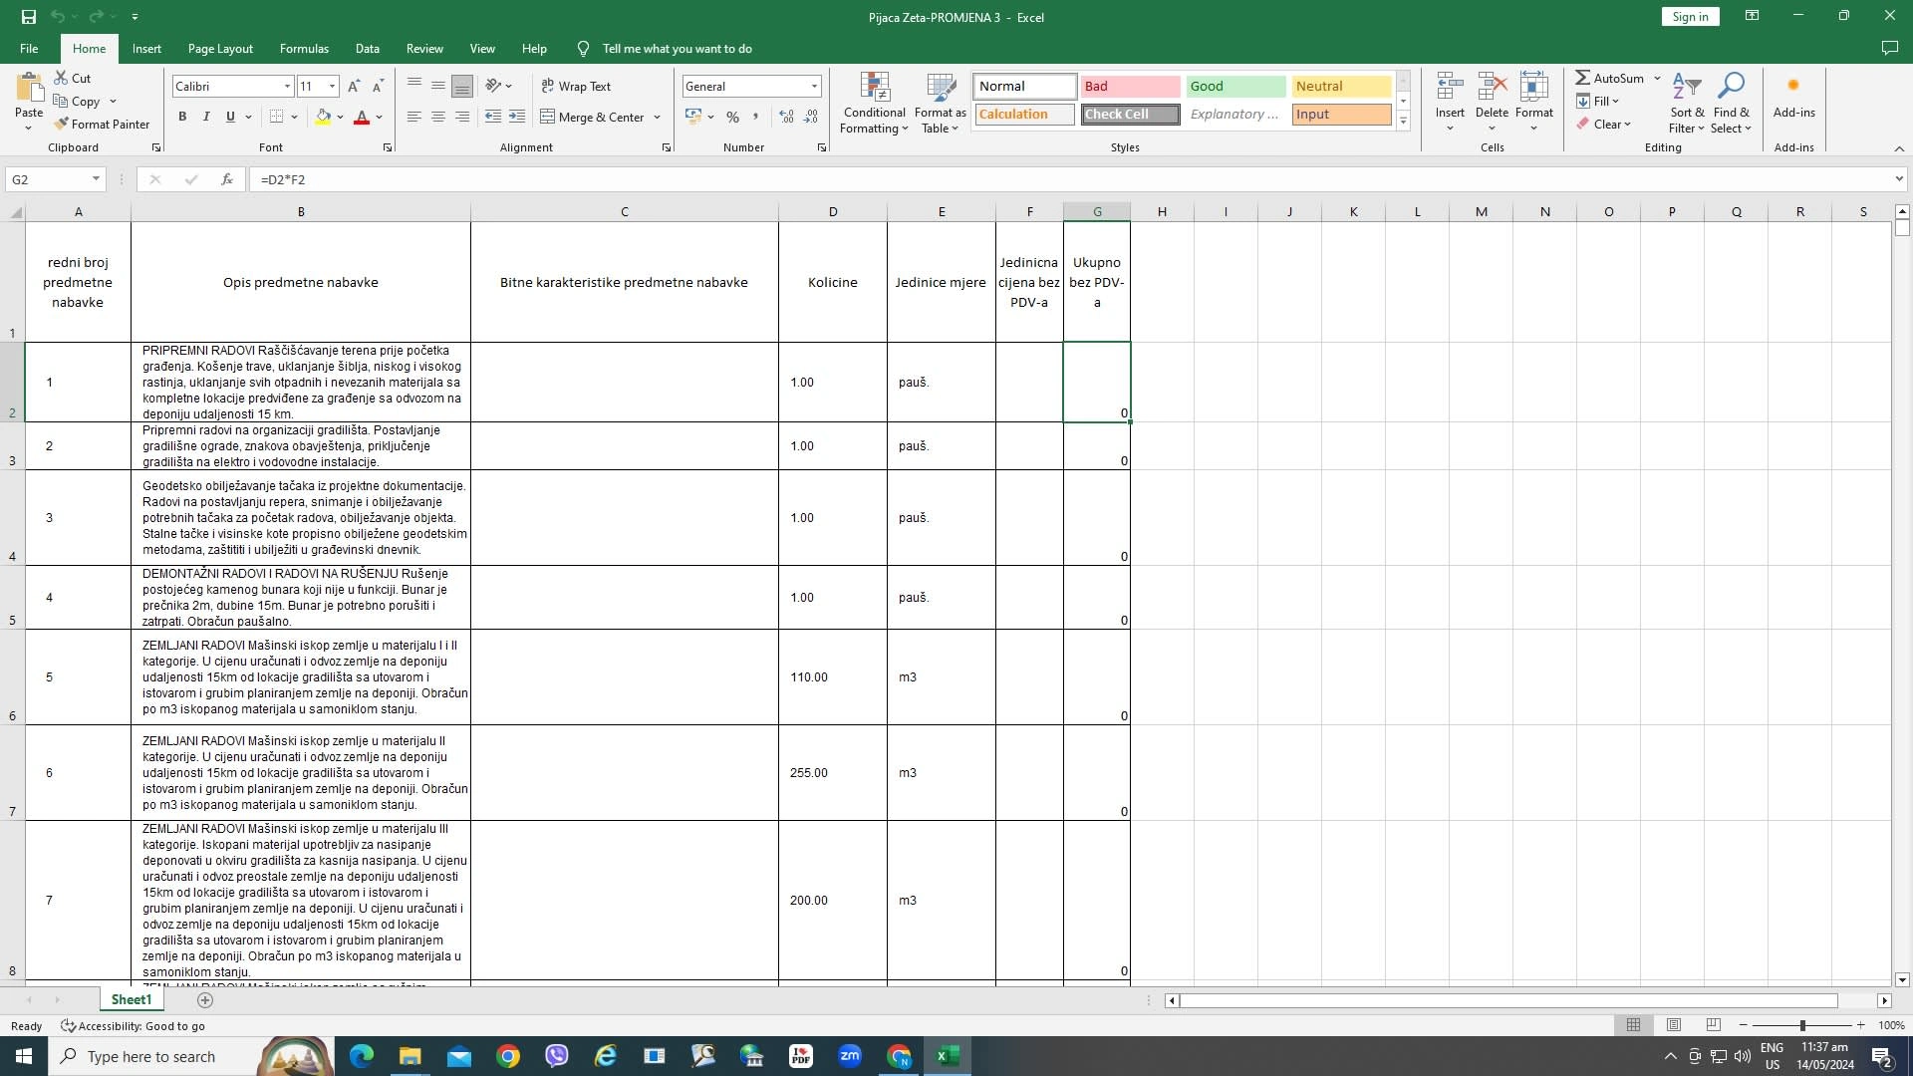Expand the Calibri font name dropdown
Viewport: 1913px width, 1076px height.
(x=288, y=87)
